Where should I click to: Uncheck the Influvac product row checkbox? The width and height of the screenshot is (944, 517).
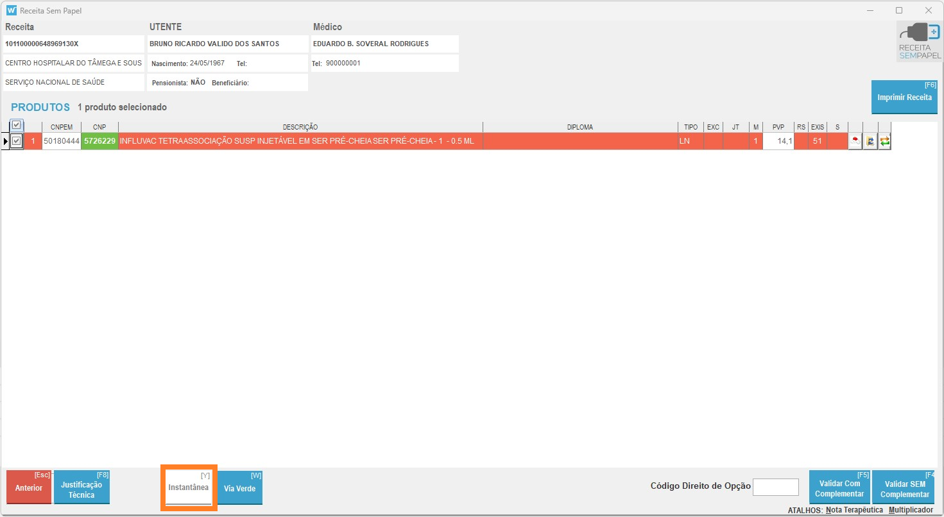click(x=17, y=141)
